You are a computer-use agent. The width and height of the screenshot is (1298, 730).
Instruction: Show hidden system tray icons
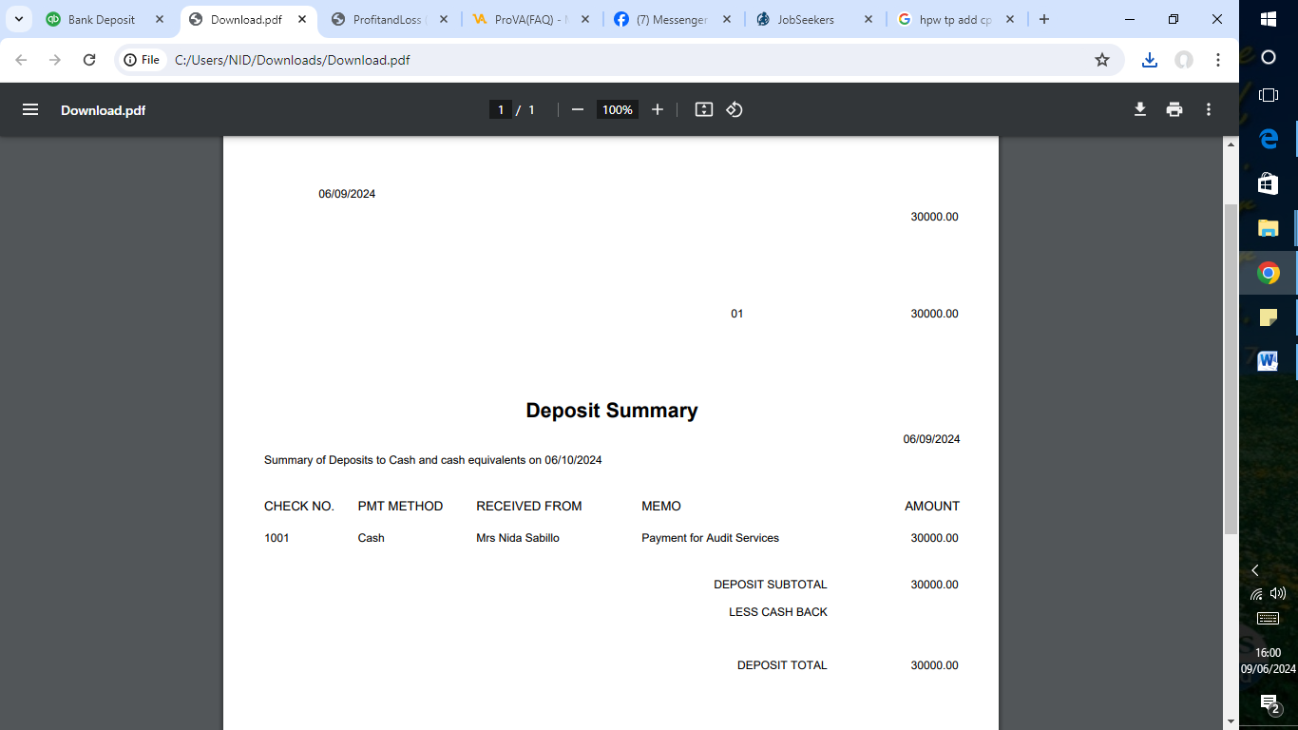(x=1254, y=570)
